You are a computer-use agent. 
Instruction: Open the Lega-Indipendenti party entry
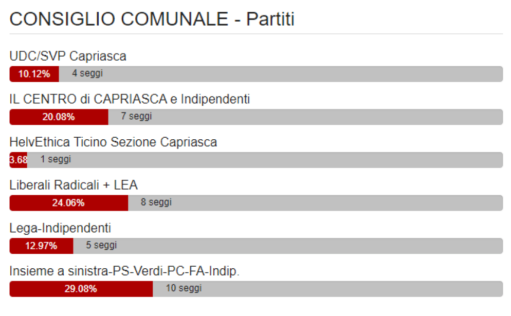click(x=60, y=228)
